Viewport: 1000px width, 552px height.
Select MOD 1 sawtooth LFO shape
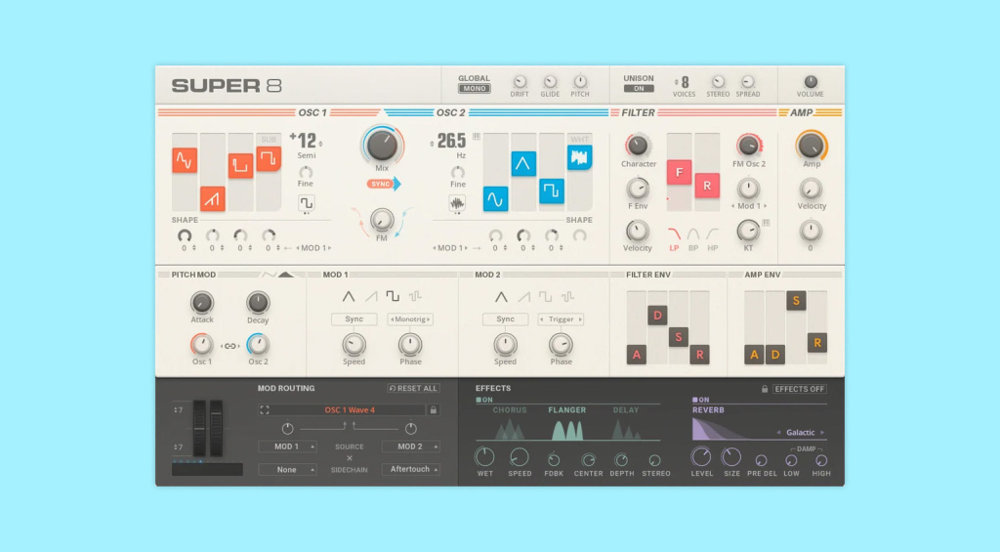(x=371, y=296)
